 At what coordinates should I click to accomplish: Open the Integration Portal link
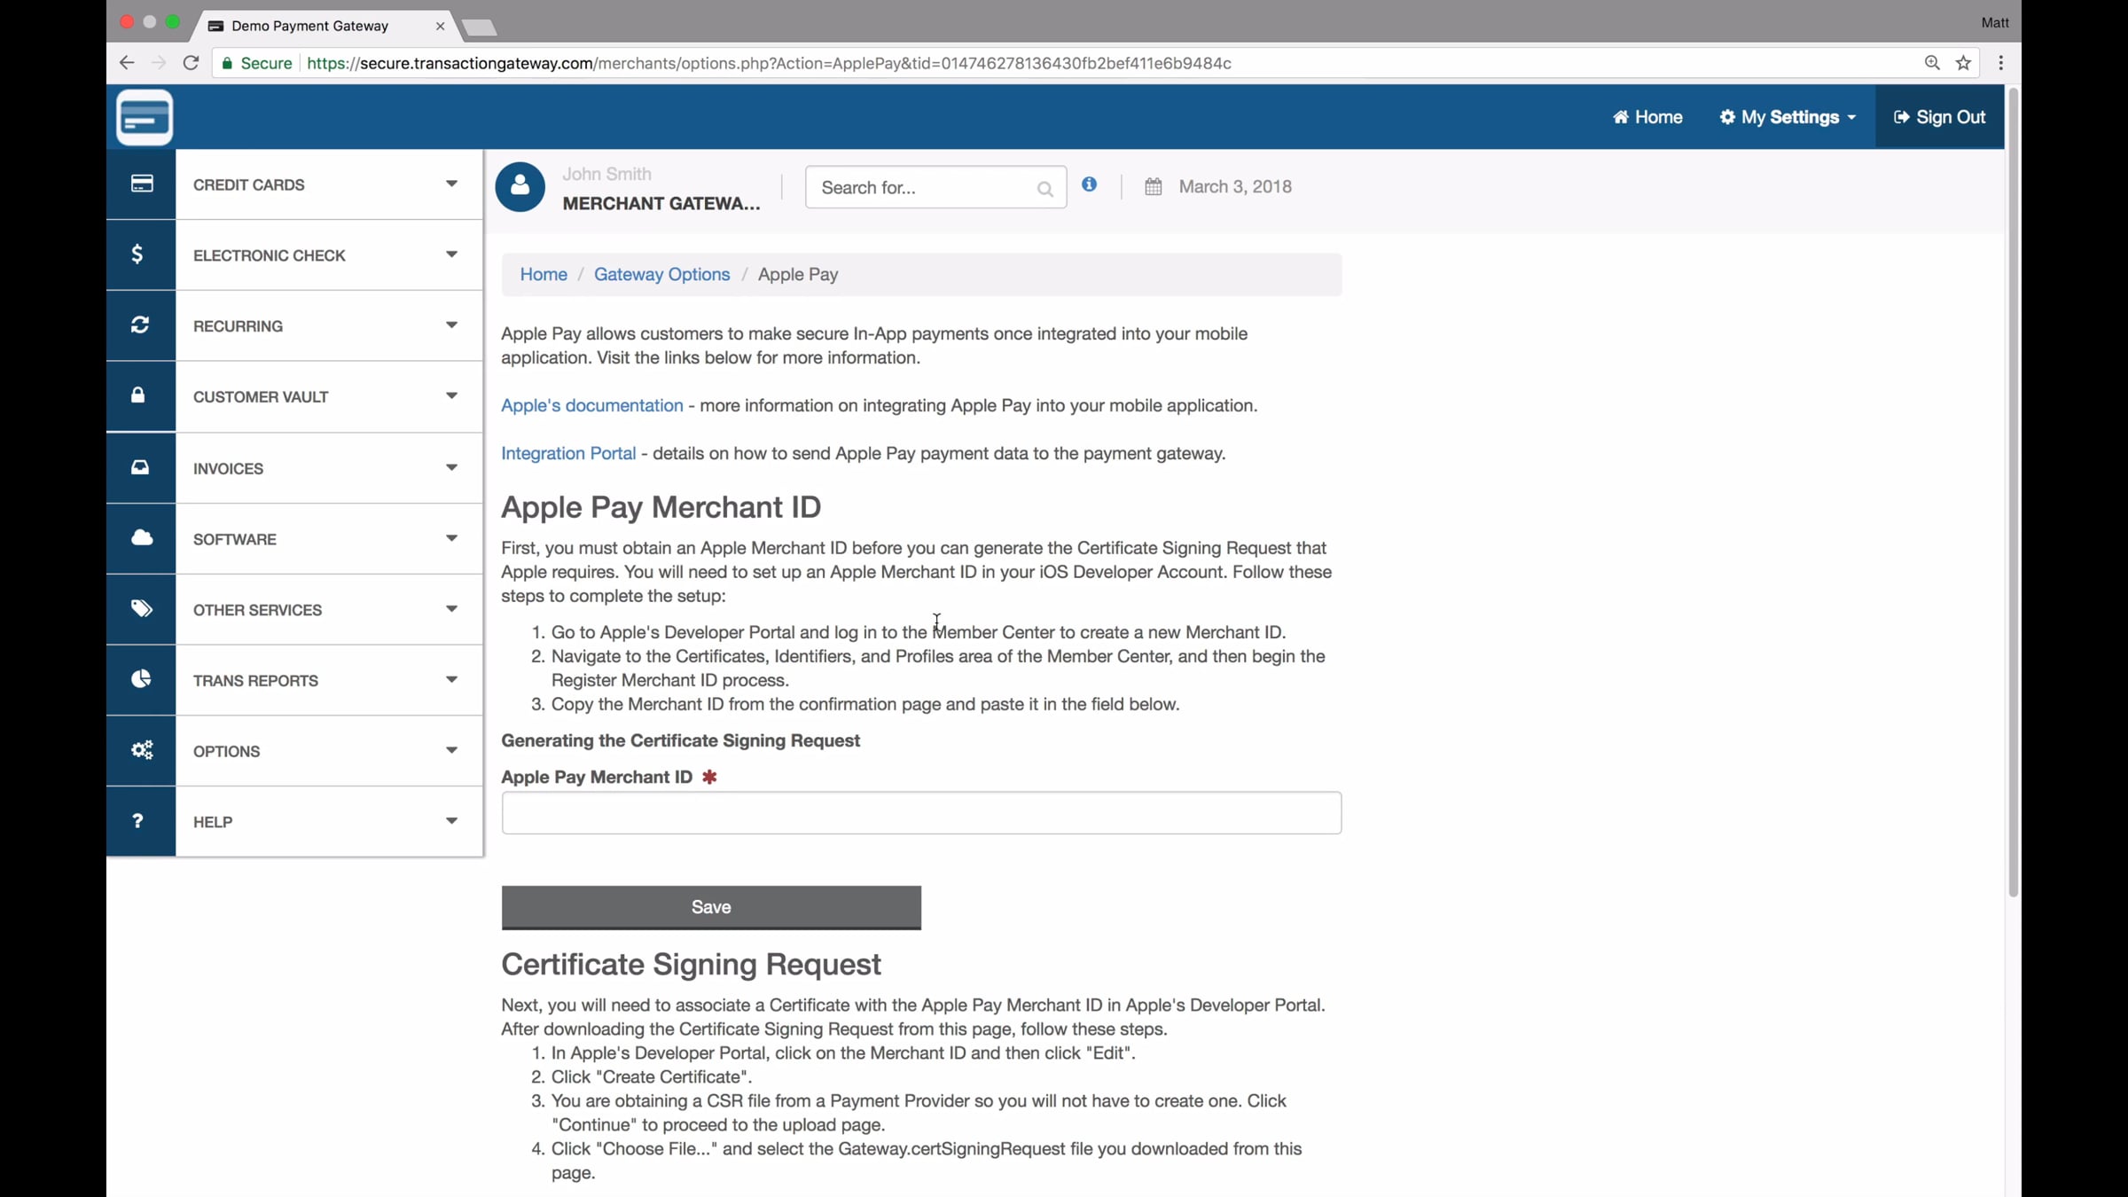568,454
